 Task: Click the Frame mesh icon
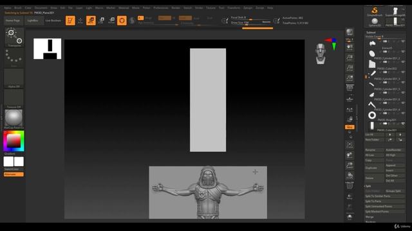[350, 145]
